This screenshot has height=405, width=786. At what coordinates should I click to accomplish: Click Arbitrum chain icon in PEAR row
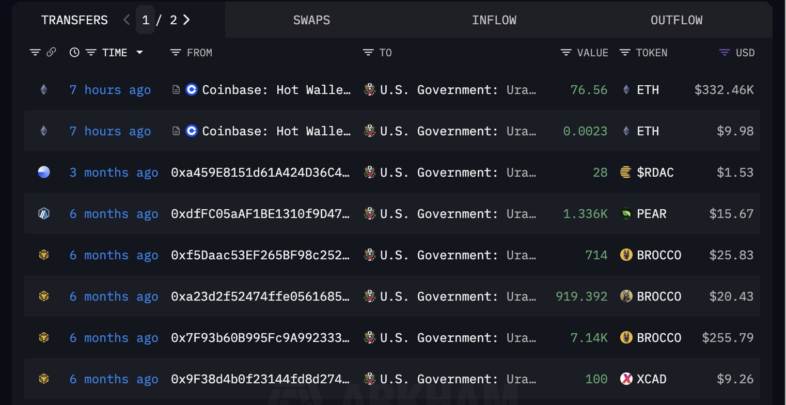coord(44,214)
